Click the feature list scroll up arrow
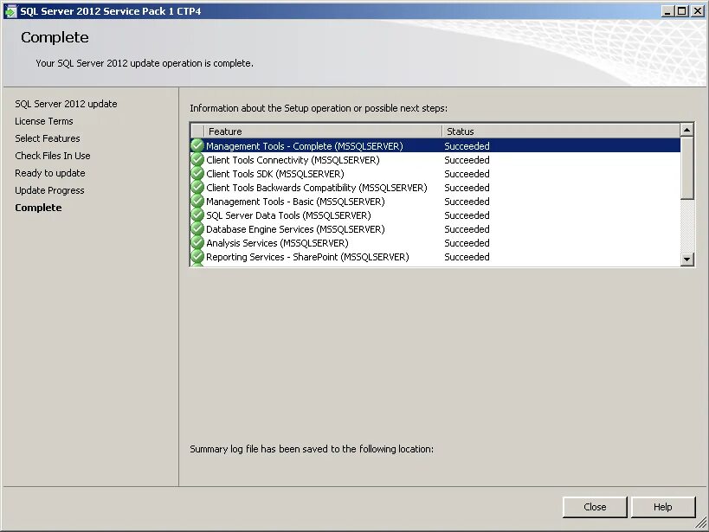The width and height of the screenshot is (709, 532). coord(686,130)
